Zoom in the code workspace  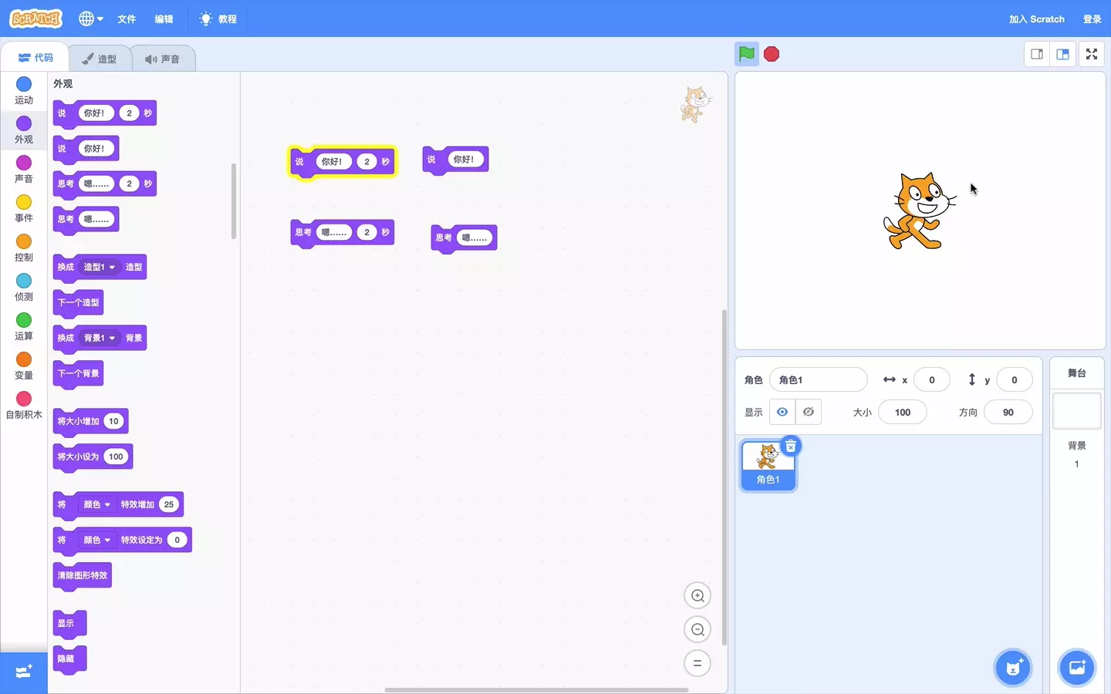697,595
